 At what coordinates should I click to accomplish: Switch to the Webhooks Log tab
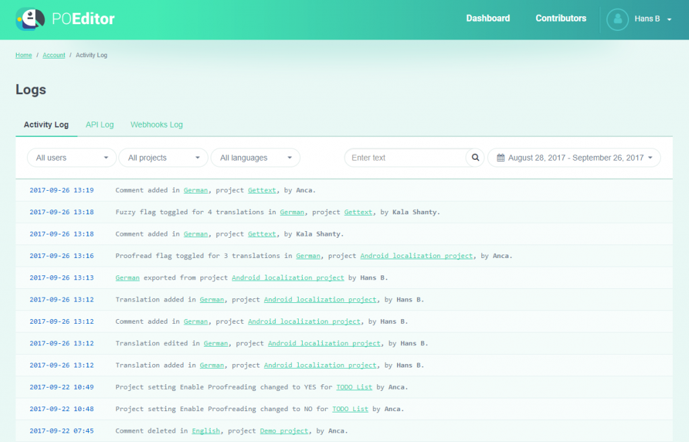coord(156,124)
